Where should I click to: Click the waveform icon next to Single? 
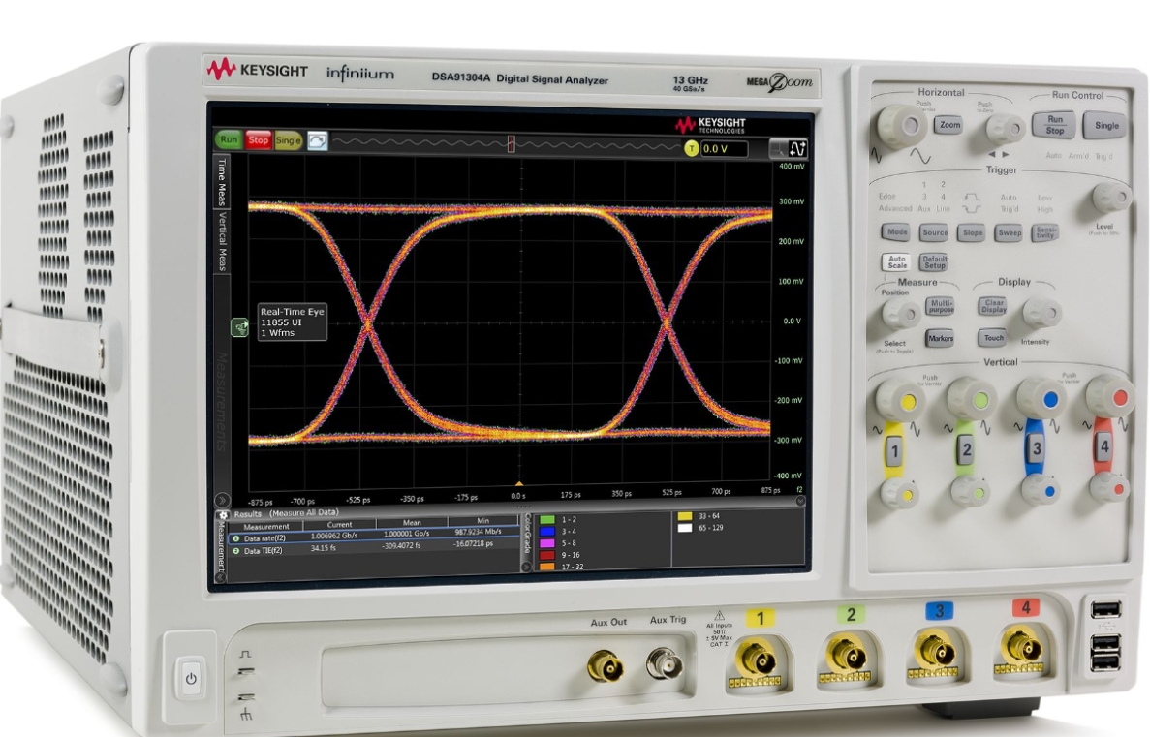pyautogui.click(x=318, y=140)
